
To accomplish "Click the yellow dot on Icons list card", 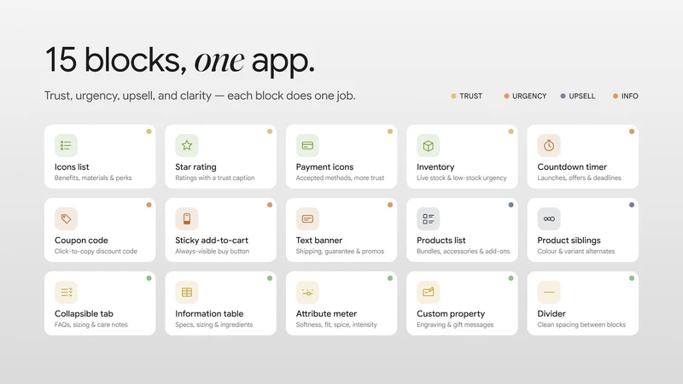I will [149, 131].
